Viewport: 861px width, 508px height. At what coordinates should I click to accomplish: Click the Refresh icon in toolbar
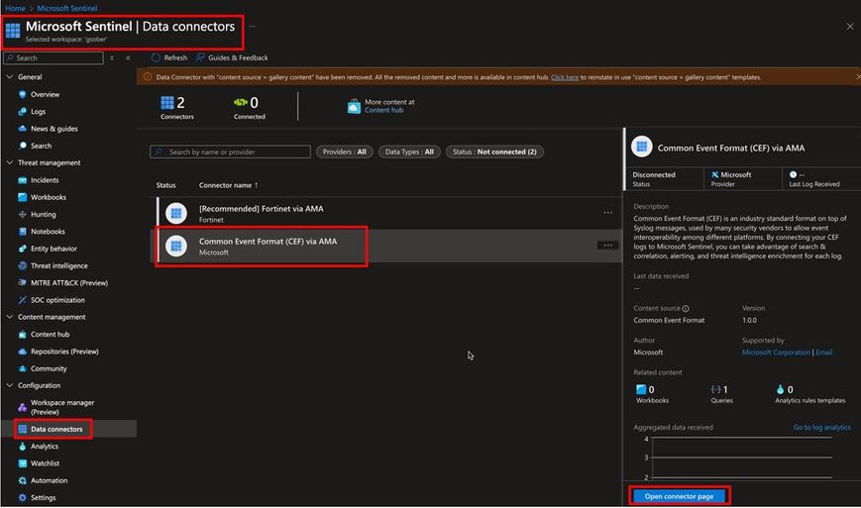tap(156, 57)
